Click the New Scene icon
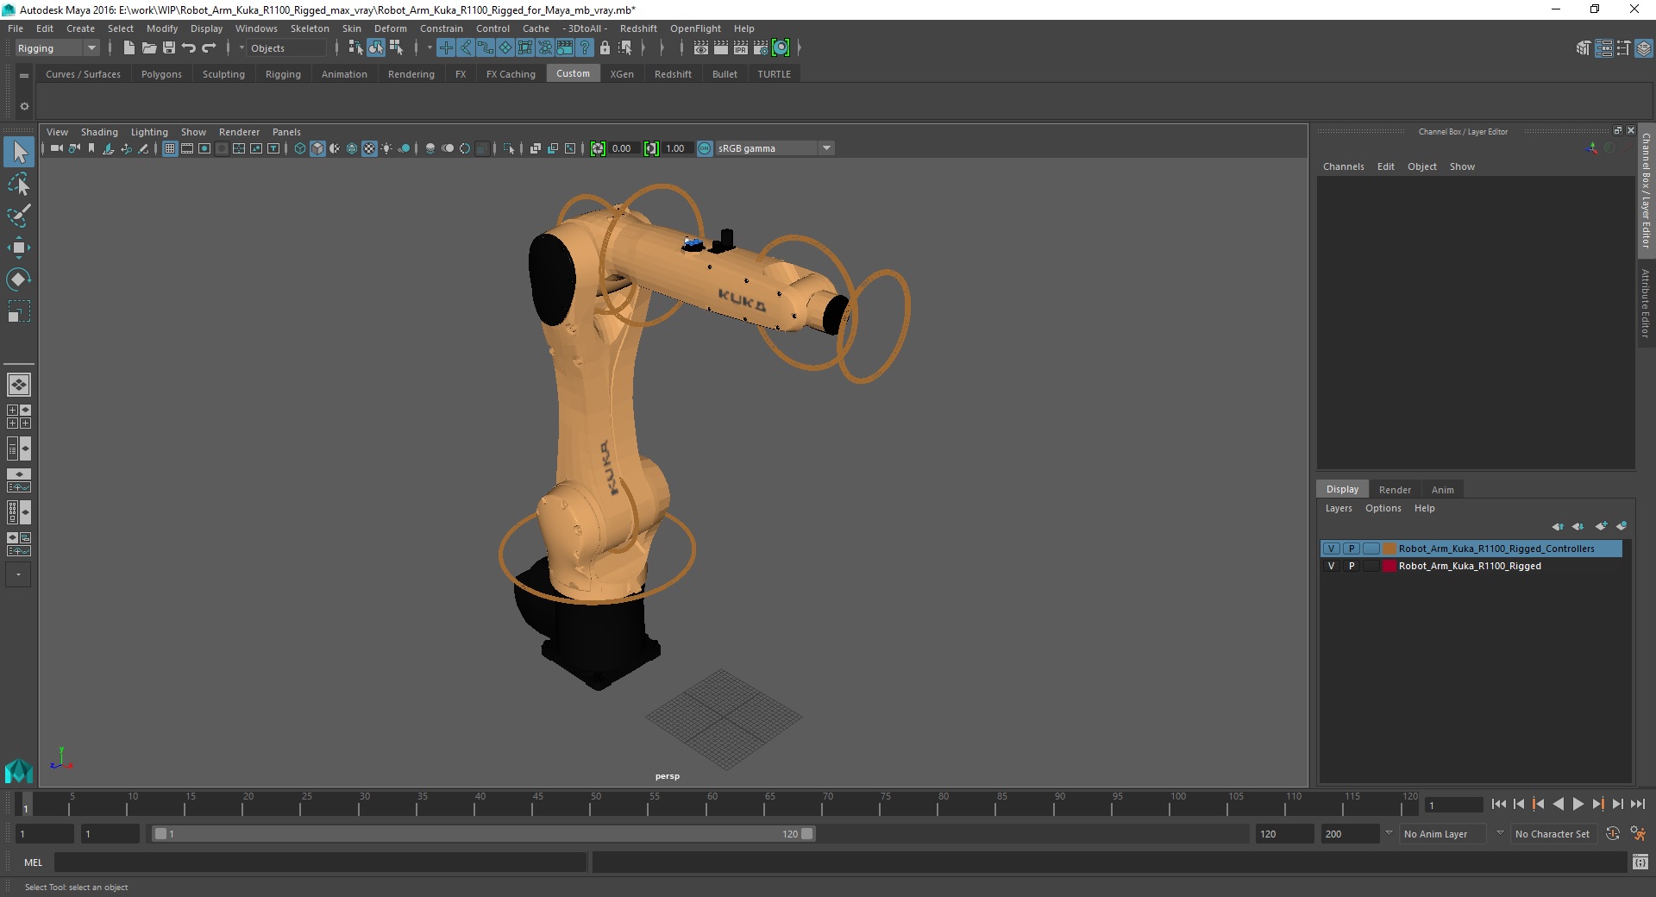The height and width of the screenshot is (897, 1656). pyautogui.click(x=129, y=48)
